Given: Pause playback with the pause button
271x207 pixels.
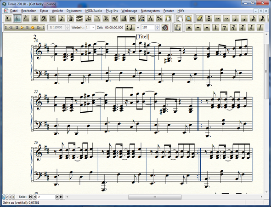Looking at the screenshot, I should (x=27, y=28).
